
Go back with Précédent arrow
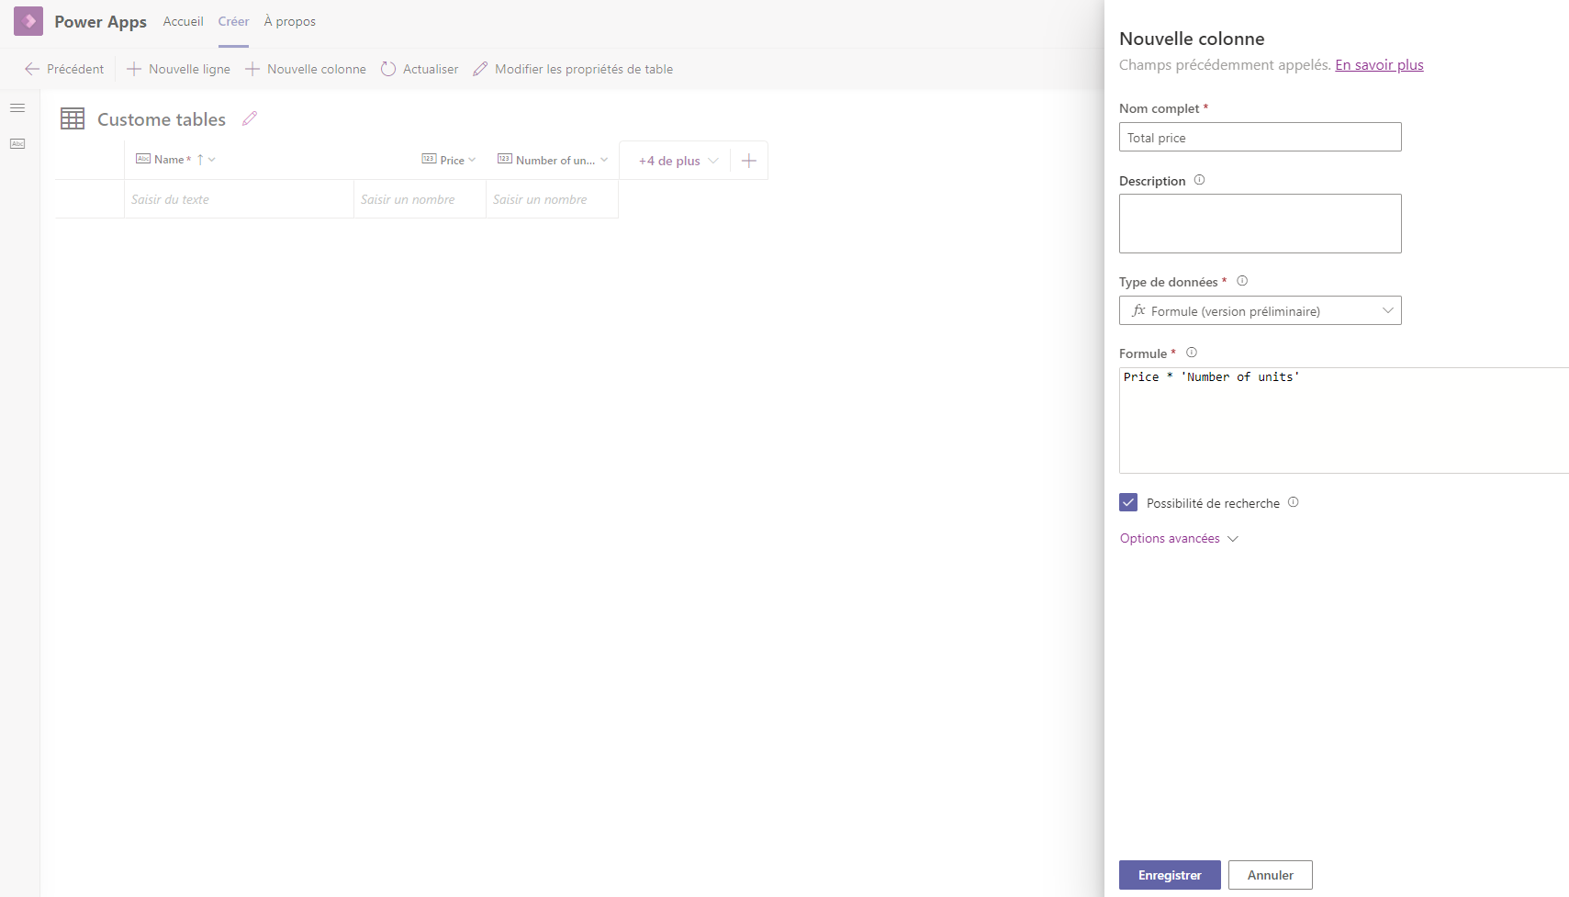64,69
